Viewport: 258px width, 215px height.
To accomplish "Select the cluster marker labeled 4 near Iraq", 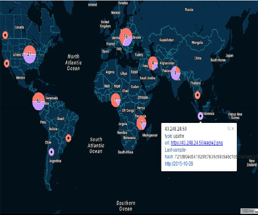I will [153, 63].
